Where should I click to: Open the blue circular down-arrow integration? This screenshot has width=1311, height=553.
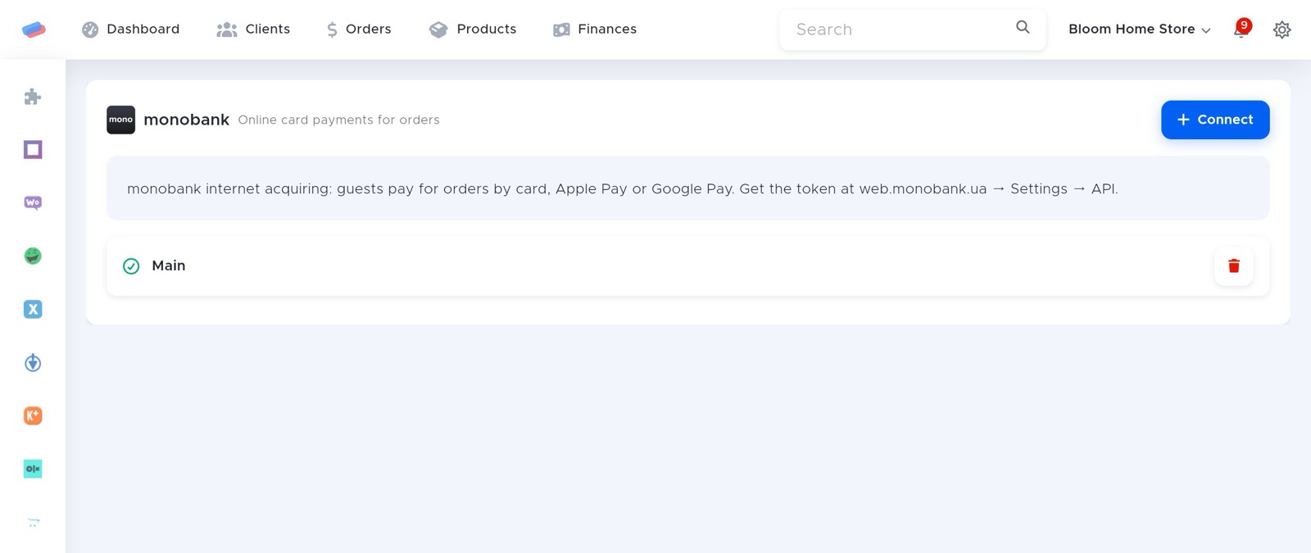point(33,362)
